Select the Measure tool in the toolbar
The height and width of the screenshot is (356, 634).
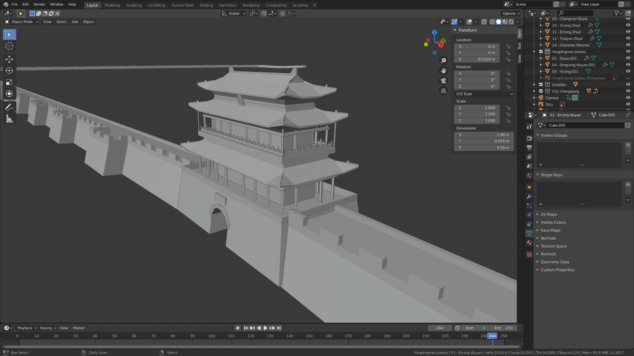point(9,119)
